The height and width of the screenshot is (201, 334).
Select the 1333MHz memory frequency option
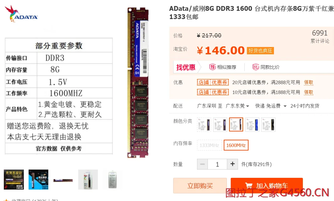click(209, 145)
